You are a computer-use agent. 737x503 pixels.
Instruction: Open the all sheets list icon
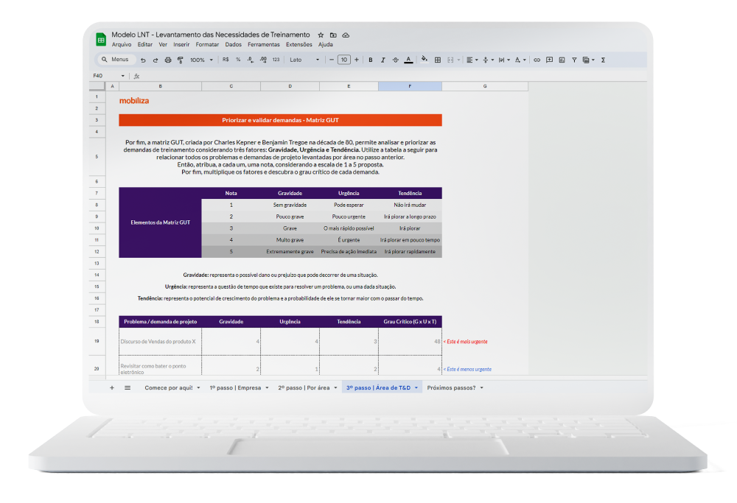(x=128, y=388)
